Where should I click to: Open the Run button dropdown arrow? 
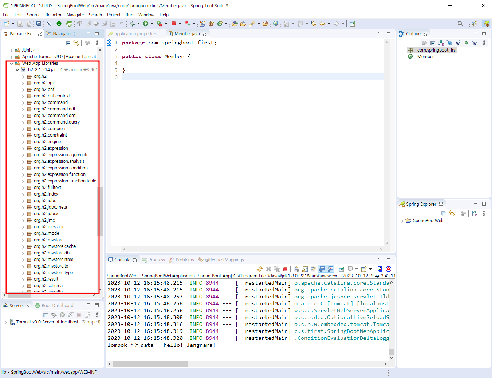[x=152, y=24]
